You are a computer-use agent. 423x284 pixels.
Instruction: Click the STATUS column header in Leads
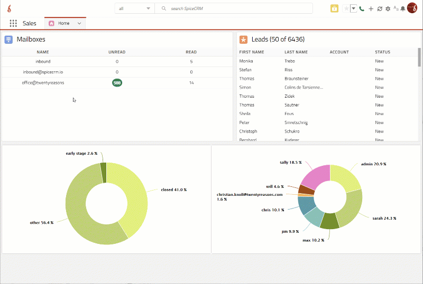coord(382,52)
